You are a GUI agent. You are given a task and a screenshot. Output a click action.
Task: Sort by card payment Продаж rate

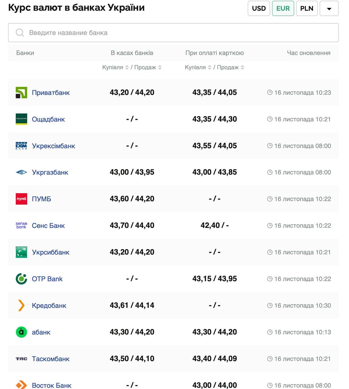[x=243, y=67]
